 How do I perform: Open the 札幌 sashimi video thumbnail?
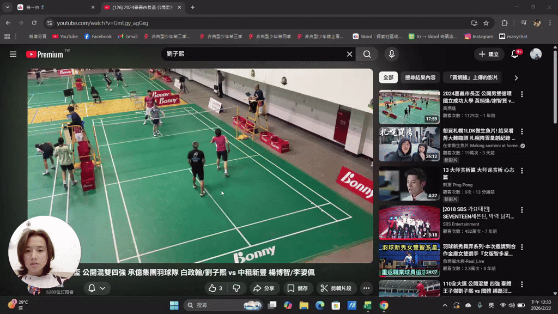click(x=409, y=144)
